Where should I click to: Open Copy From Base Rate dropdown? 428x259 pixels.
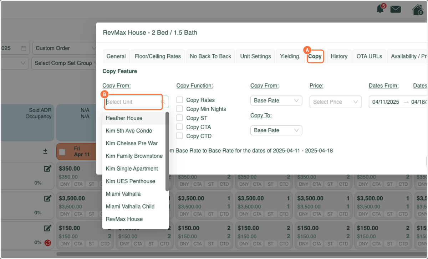276,100
